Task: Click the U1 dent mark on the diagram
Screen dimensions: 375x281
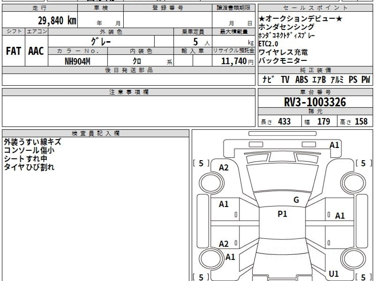Action: pyautogui.click(x=334, y=274)
